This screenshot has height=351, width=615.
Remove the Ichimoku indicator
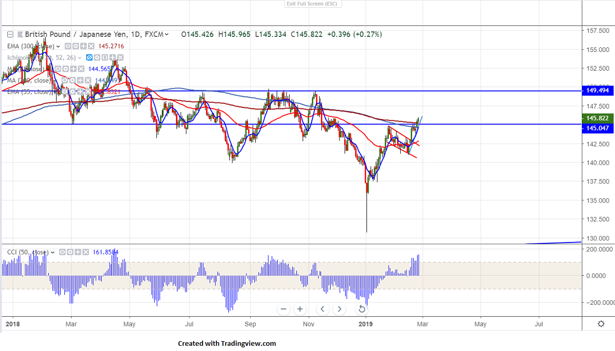pyautogui.click(x=120, y=58)
